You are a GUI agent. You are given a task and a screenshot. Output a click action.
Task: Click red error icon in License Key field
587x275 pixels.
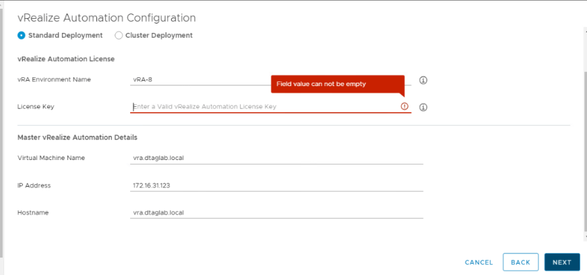404,106
